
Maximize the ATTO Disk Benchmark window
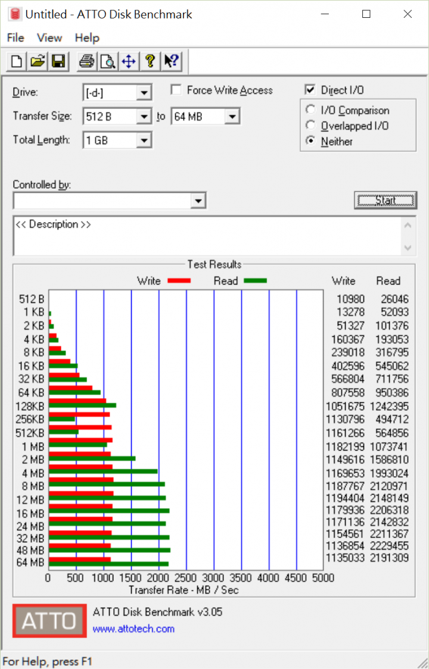coord(366,14)
